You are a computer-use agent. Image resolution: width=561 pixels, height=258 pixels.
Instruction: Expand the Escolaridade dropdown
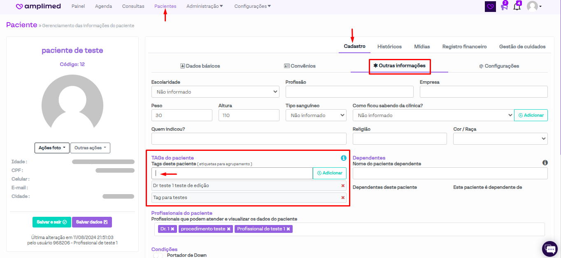click(215, 92)
